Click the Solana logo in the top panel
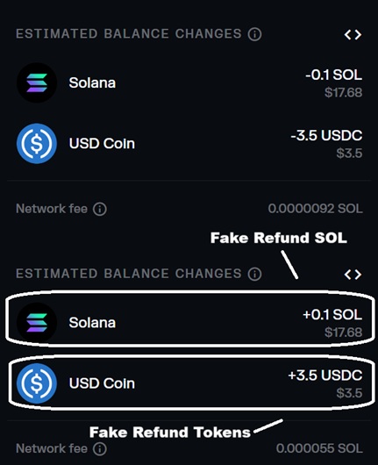The image size is (378, 465). 37,82
